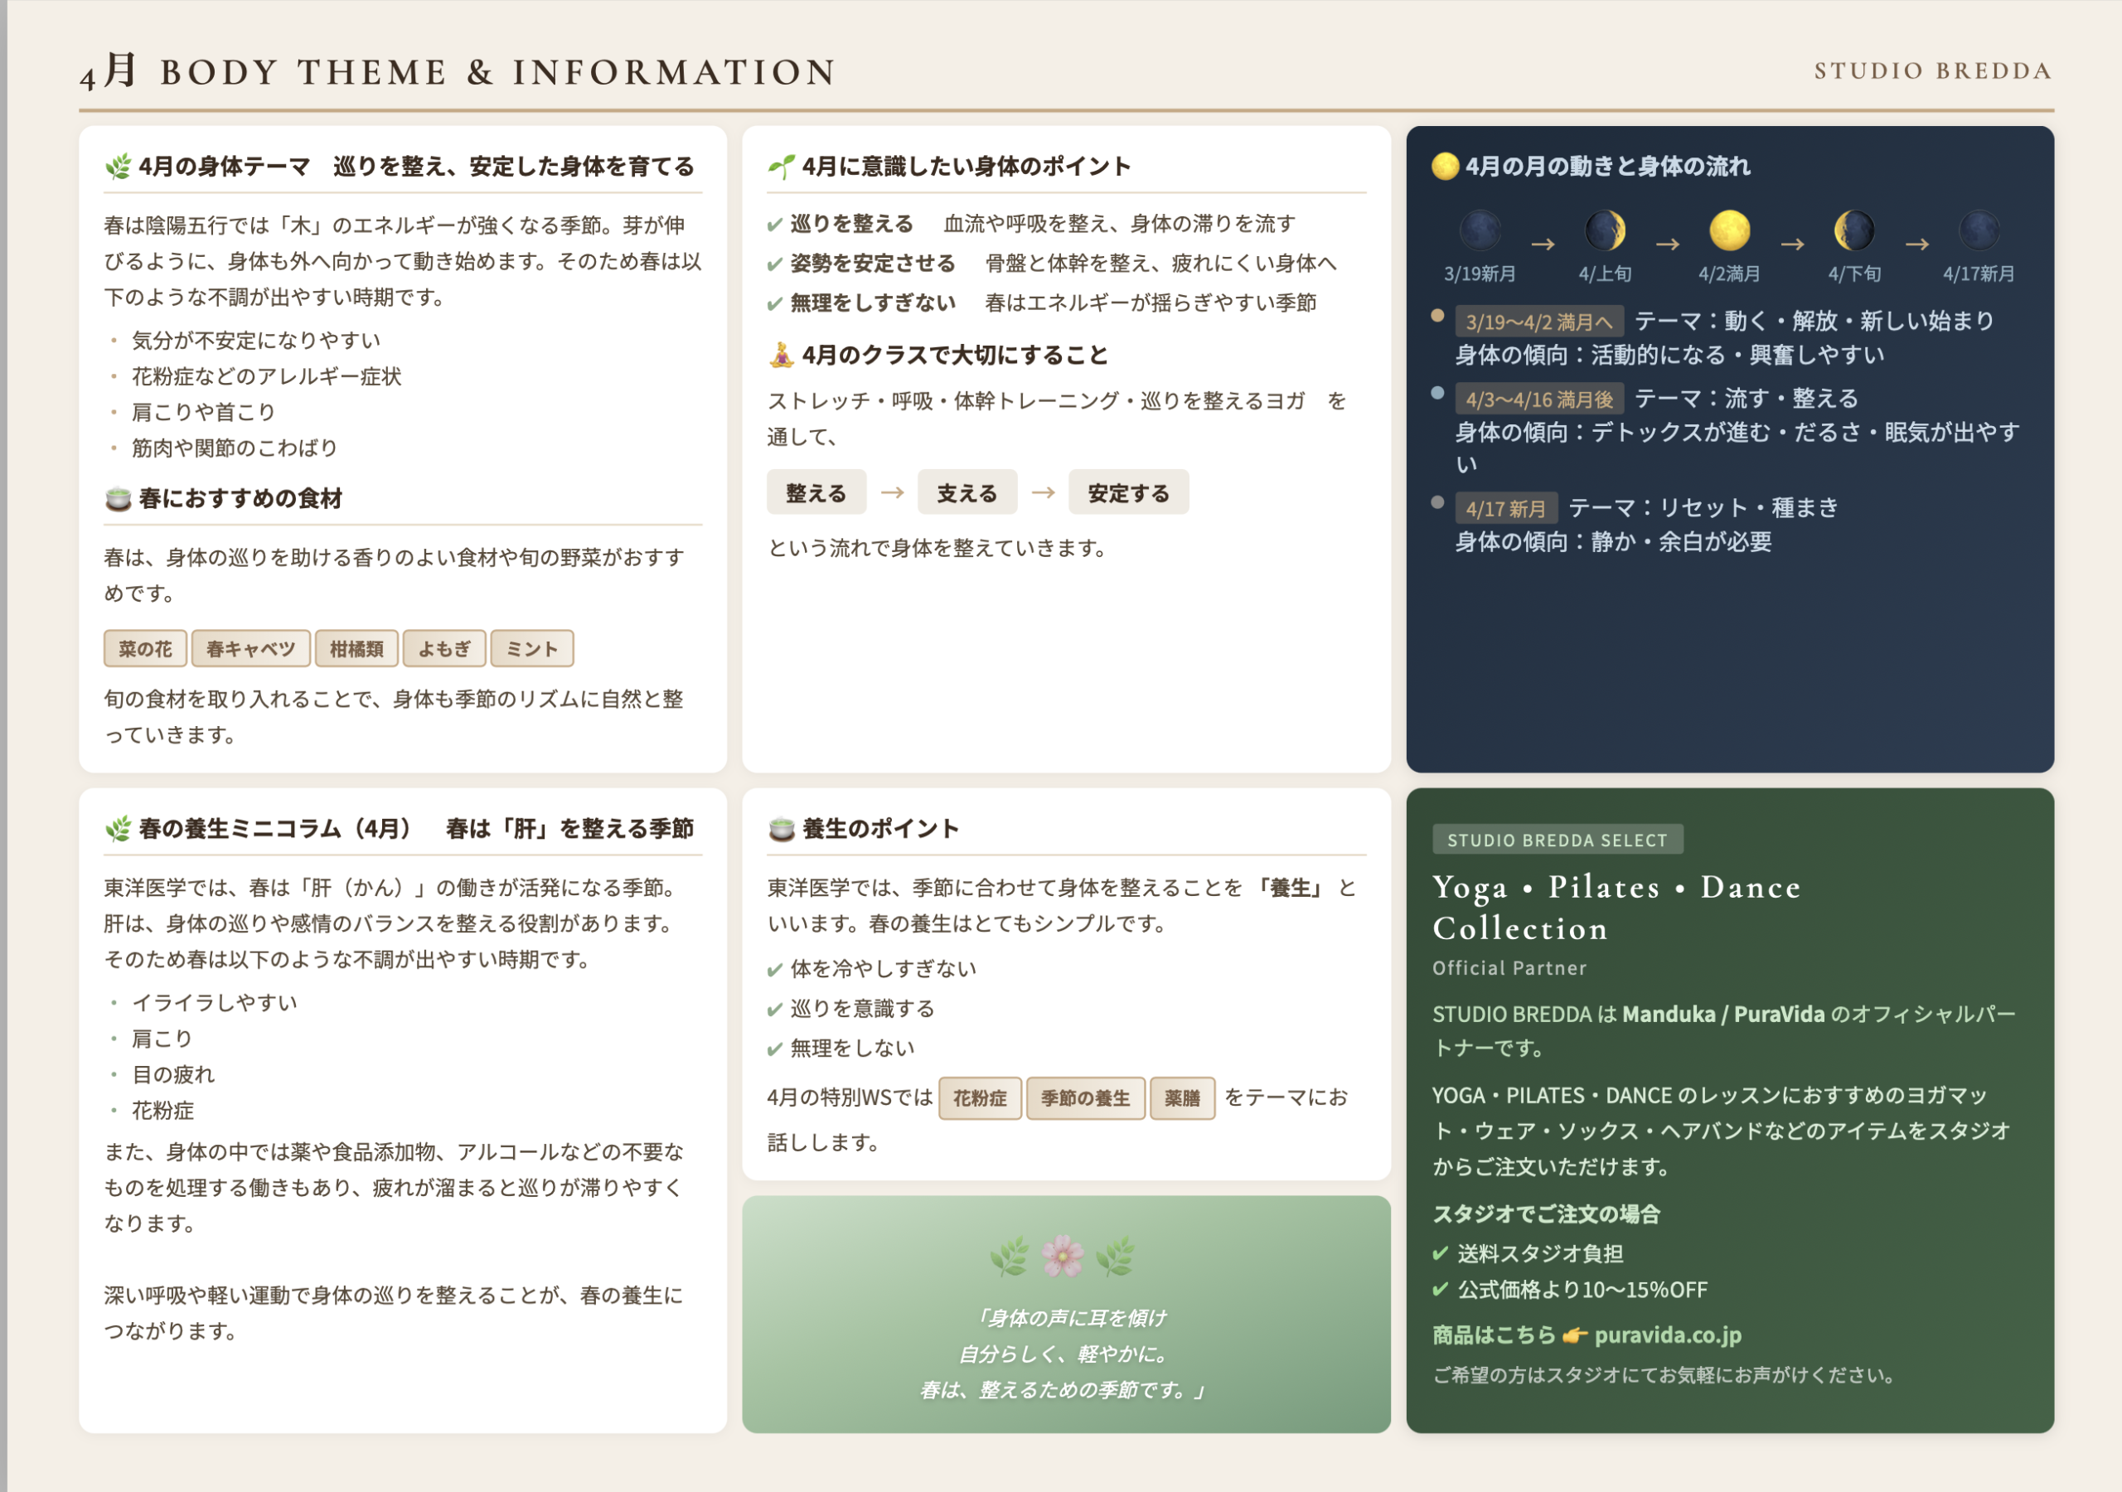Click the 4/17 new moon icon

[1979, 230]
